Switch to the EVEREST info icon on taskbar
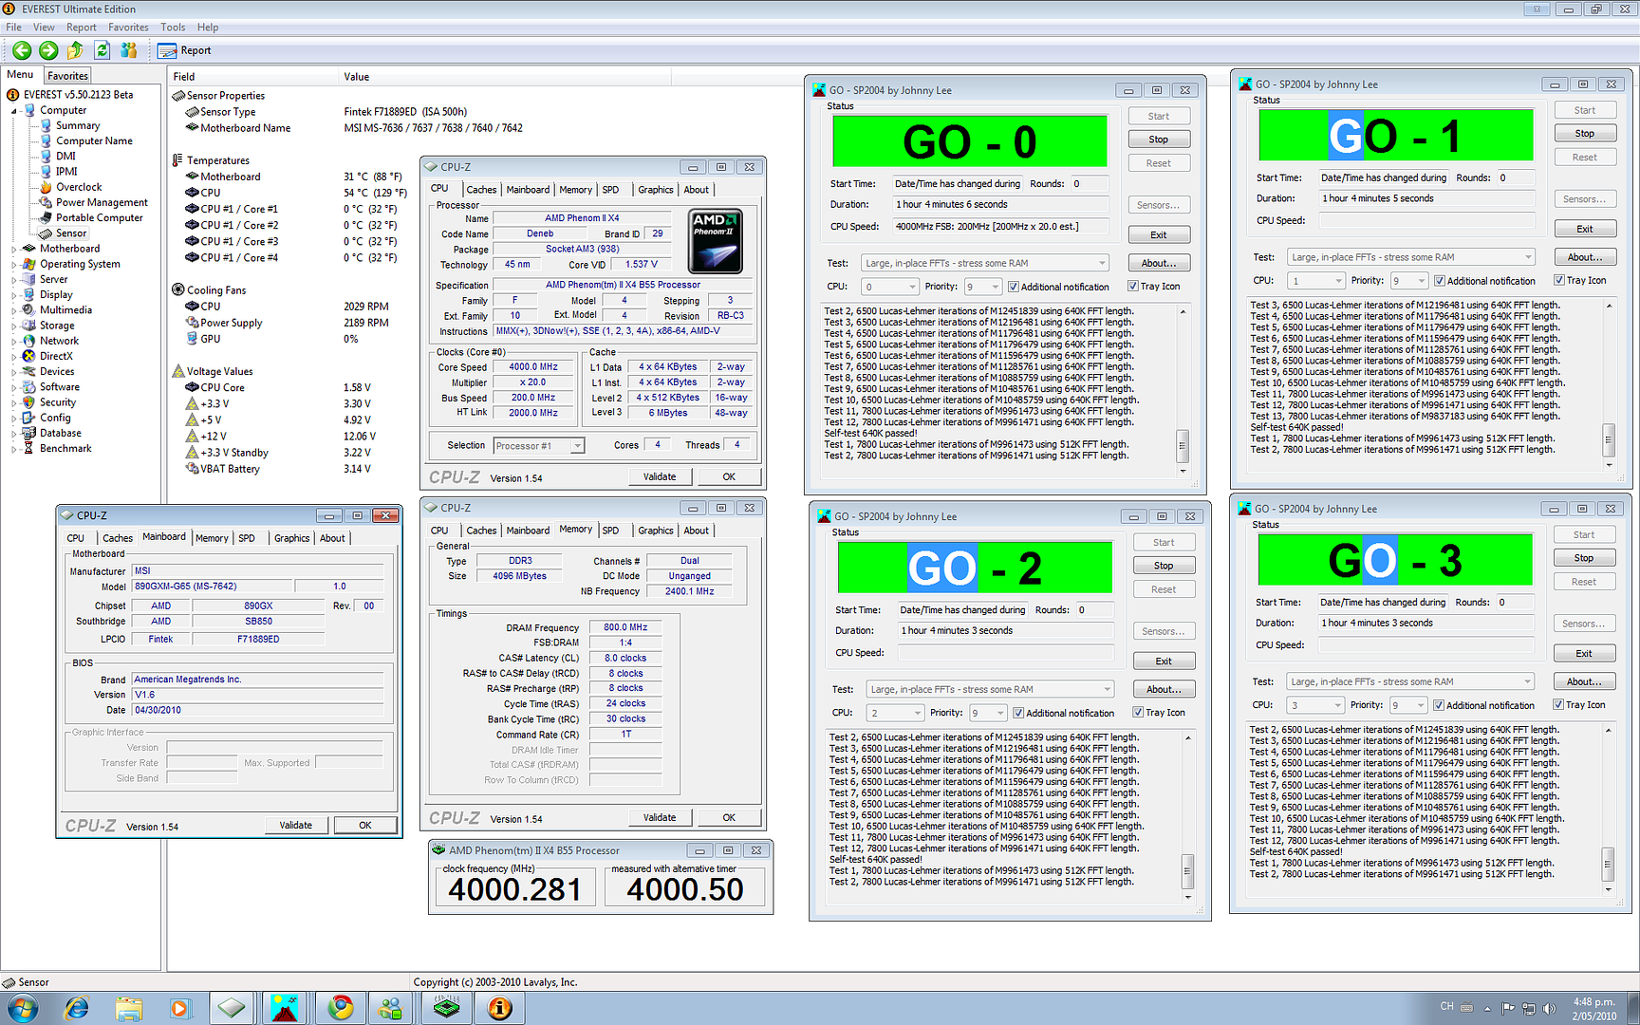The width and height of the screenshot is (1640, 1025). tap(499, 1008)
